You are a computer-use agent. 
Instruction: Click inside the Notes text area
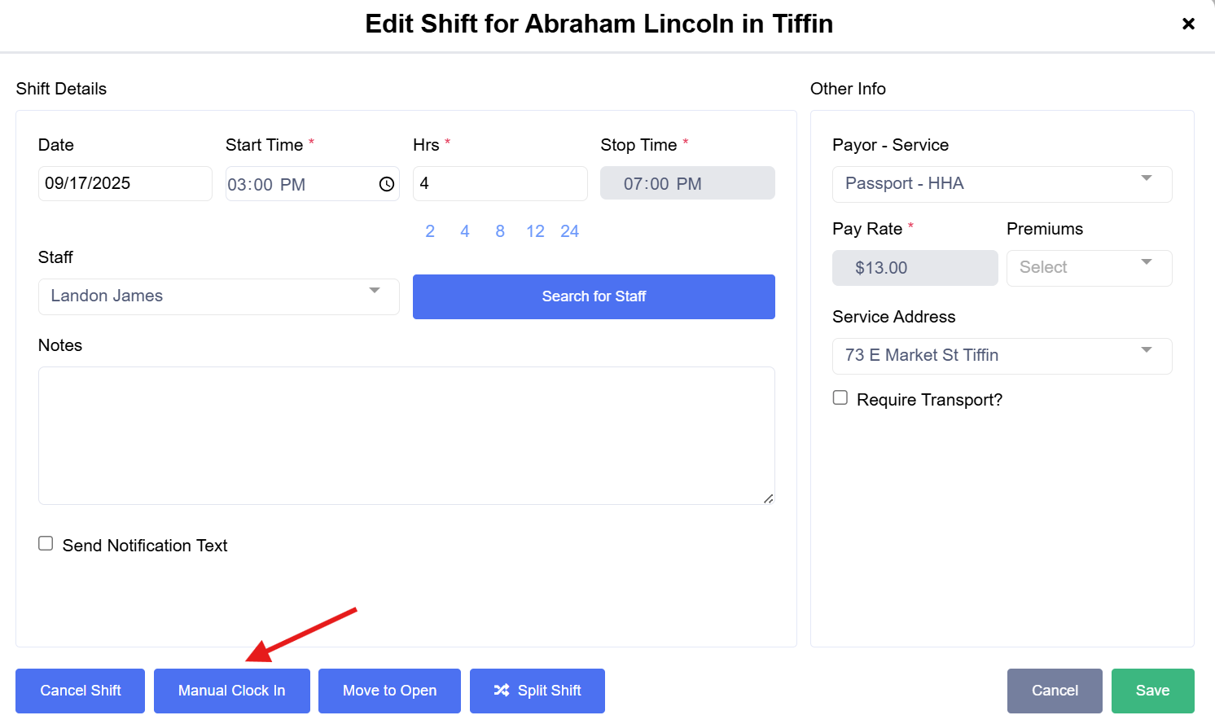[x=406, y=436]
